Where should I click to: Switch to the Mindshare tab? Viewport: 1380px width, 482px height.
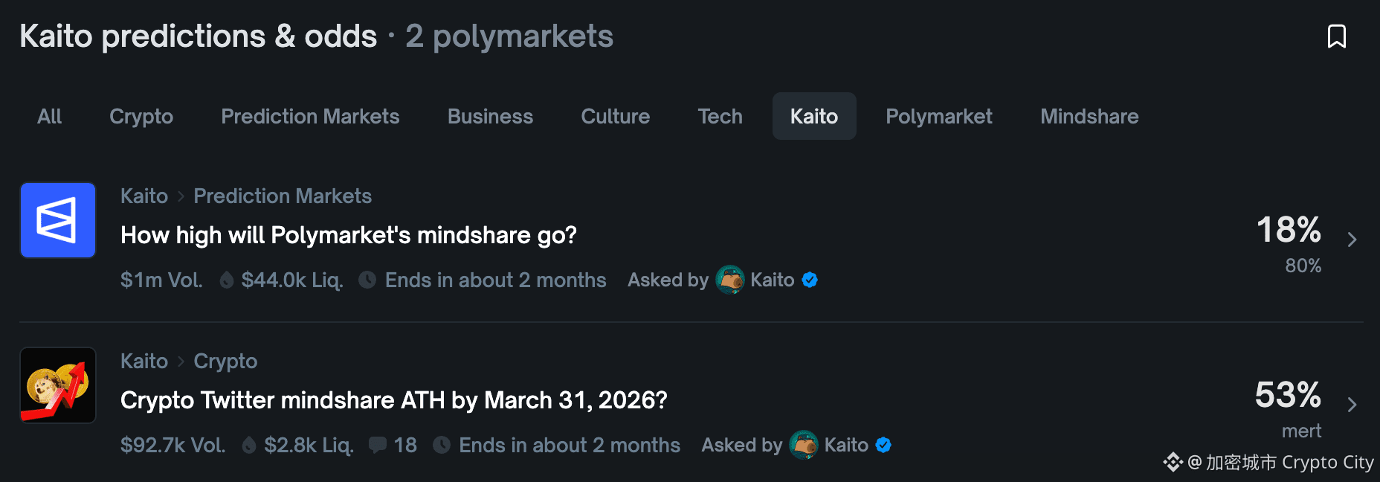point(1089,117)
